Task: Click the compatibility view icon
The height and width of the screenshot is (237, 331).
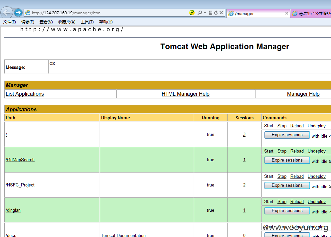Action: [x=211, y=13]
